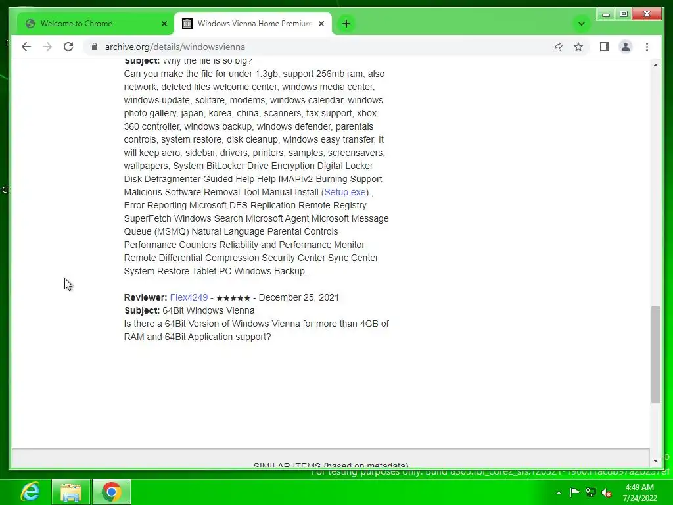The width and height of the screenshot is (673, 505).
Task: Click the forward navigation arrow
Action: (47, 47)
